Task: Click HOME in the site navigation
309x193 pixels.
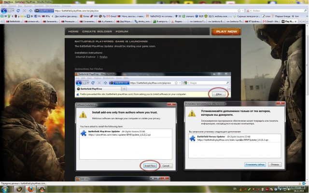Action: click(x=73, y=31)
